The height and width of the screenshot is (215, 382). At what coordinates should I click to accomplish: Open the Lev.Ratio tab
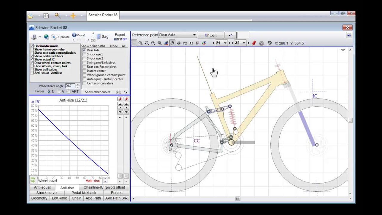pos(59,198)
